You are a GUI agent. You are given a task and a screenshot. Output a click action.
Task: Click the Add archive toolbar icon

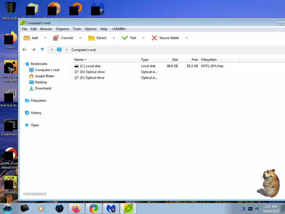click(27, 38)
